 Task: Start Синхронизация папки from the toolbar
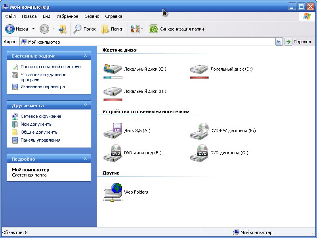pos(177,29)
